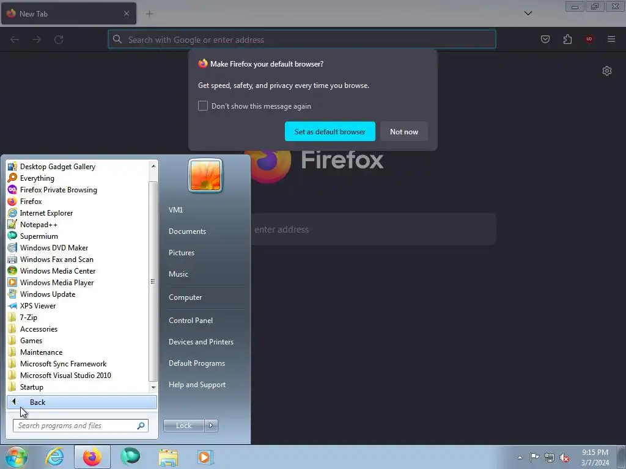Viewport: 626px width, 469px height.
Task: Open Documents from Start menu
Action: click(187, 231)
